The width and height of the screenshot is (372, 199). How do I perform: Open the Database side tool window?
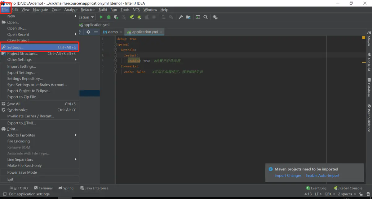click(x=369, y=87)
